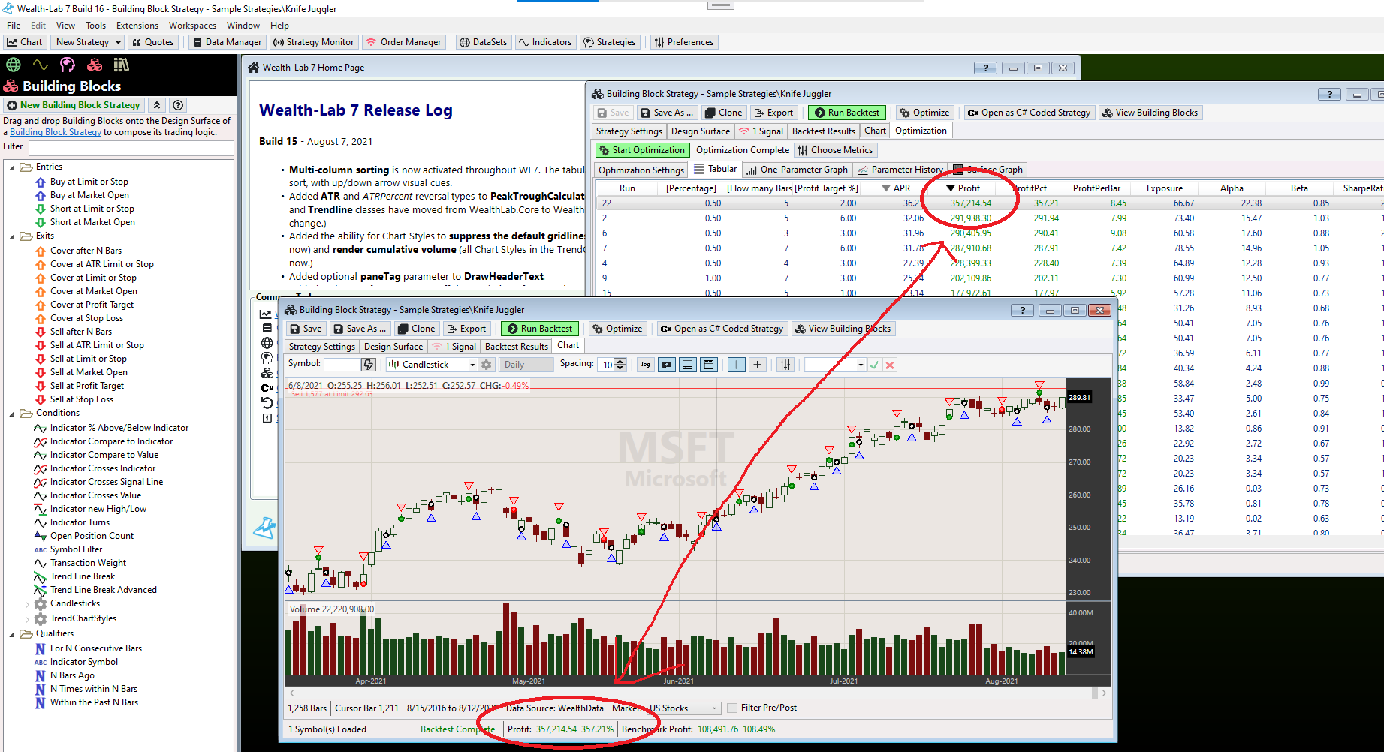
Task: Open chart settings gear next to Candlestick
Action: click(487, 365)
